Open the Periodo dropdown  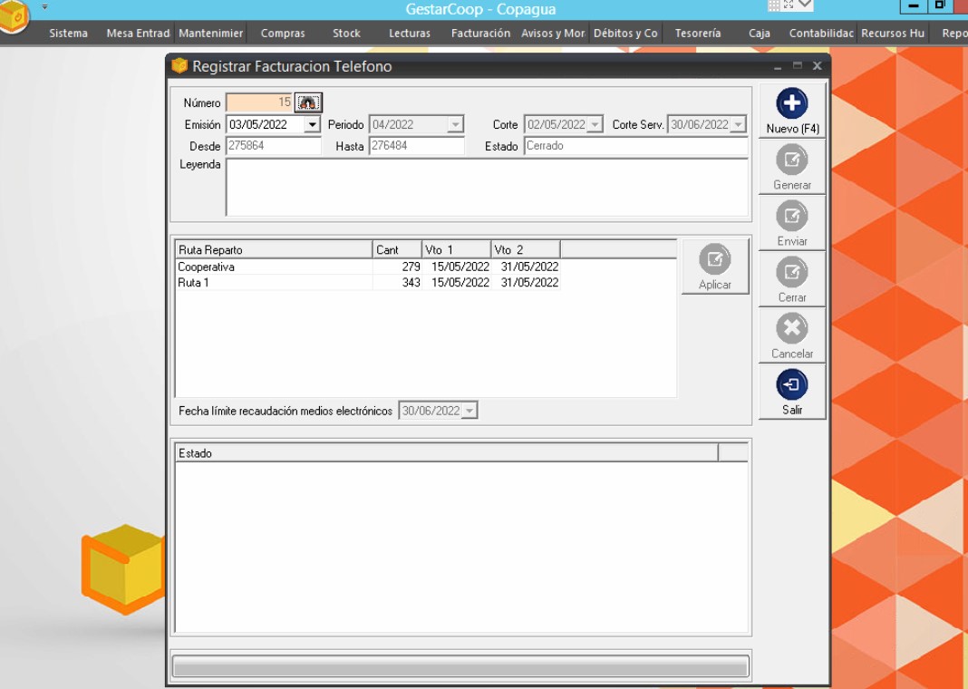point(456,125)
